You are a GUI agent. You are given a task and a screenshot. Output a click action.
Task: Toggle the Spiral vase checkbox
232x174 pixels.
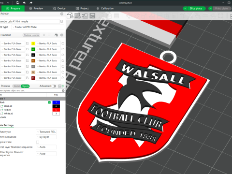38,142
